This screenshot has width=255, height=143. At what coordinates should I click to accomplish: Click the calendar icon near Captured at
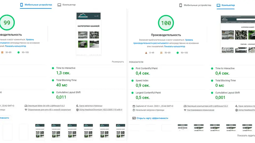[x=134, y=106]
